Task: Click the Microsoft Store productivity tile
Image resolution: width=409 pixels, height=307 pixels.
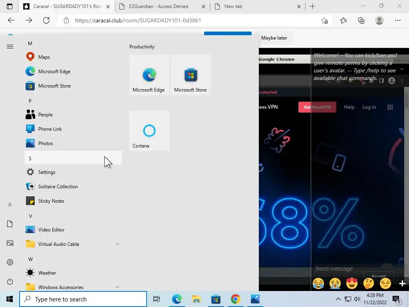Action: 191,75
